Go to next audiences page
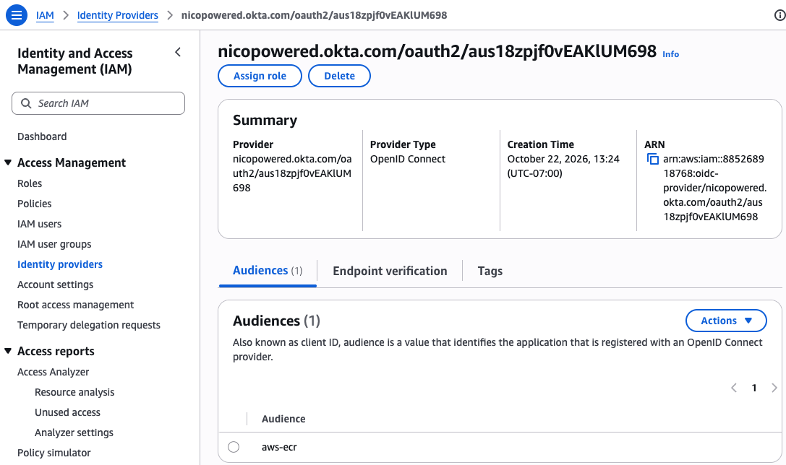Viewport: 786px width, 465px height. (x=774, y=388)
